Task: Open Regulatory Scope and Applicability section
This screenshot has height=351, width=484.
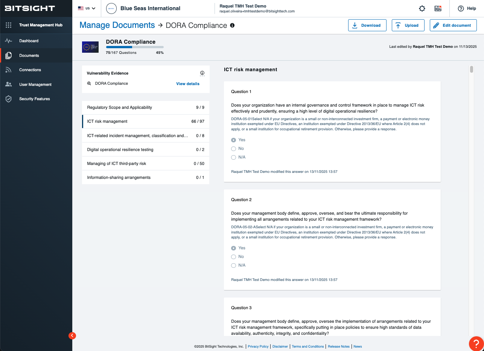Action: (145, 107)
